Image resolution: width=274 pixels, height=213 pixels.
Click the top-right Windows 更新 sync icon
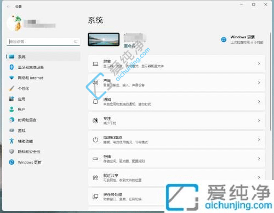click(x=224, y=39)
